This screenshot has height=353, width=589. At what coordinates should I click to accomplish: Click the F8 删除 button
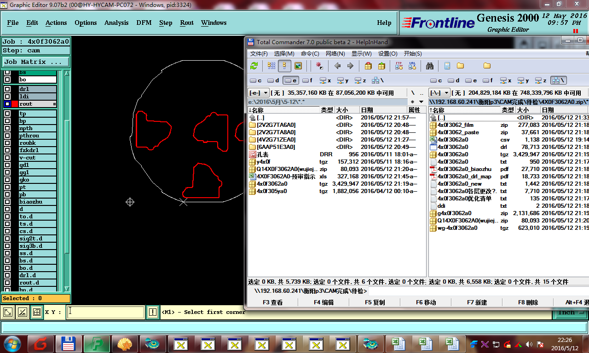528,302
